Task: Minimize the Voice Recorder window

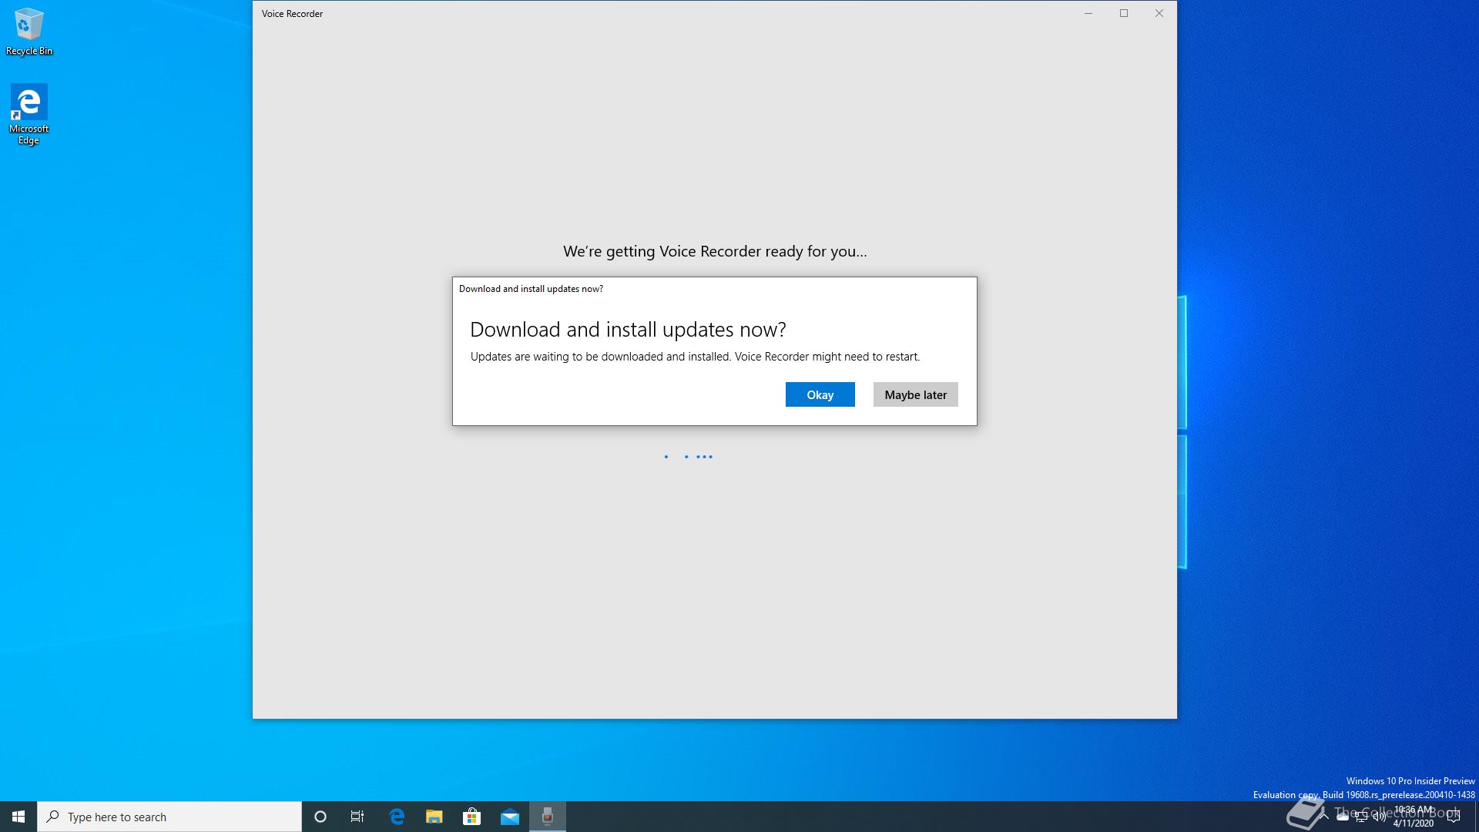Action: (x=1088, y=13)
